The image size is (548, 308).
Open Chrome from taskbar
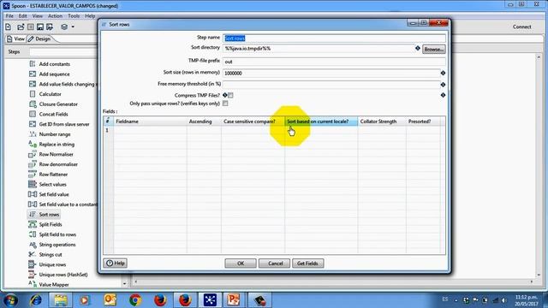(135, 300)
